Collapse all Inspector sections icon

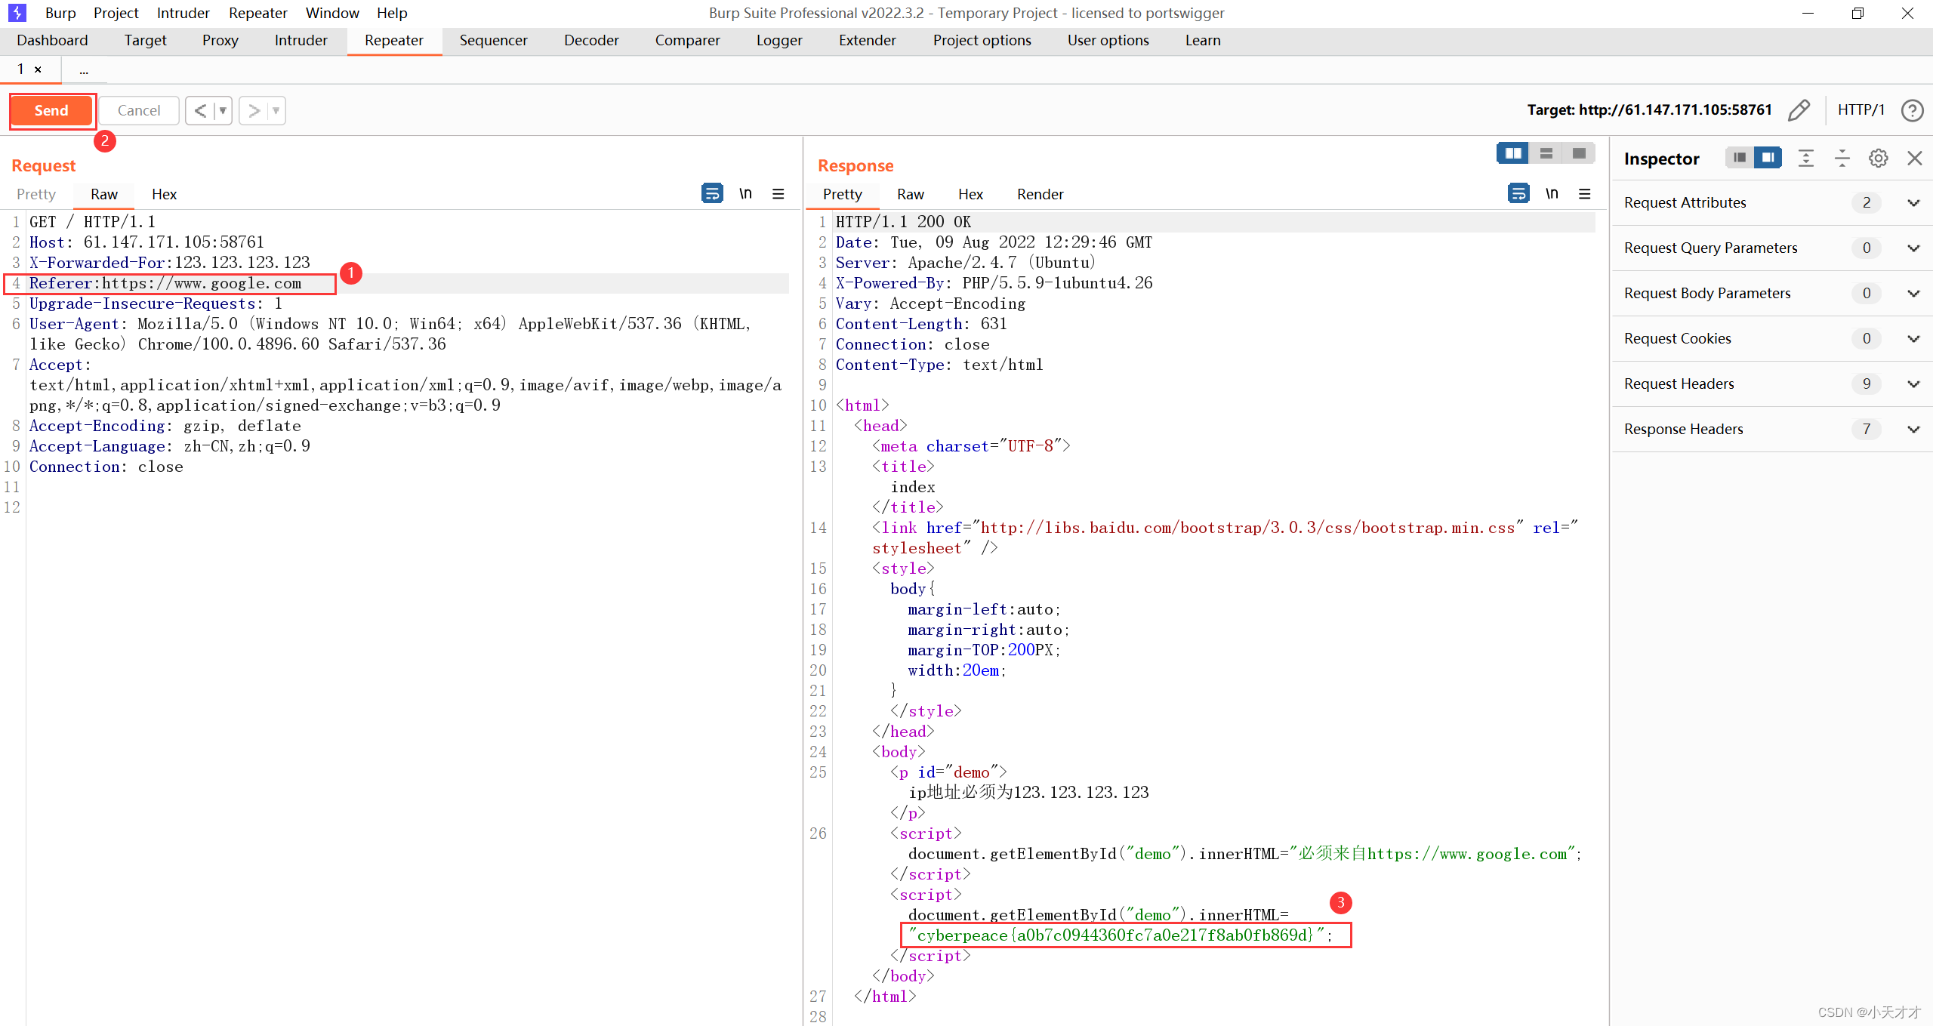pyautogui.click(x=1842, y=158)
